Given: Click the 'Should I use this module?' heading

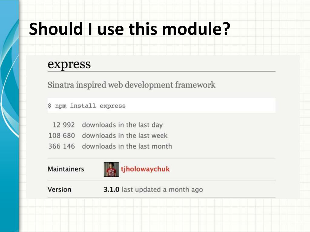Looking at the screenshot, I should (x=130, y=29).
